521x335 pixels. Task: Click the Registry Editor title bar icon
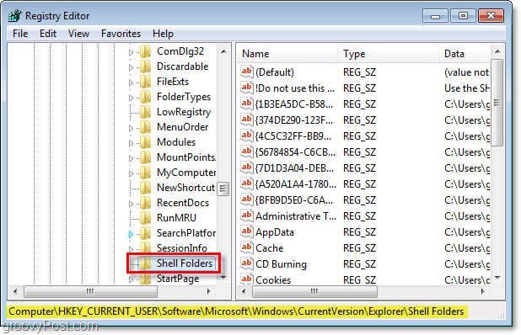pyautogui.click(x=15, y=15)
